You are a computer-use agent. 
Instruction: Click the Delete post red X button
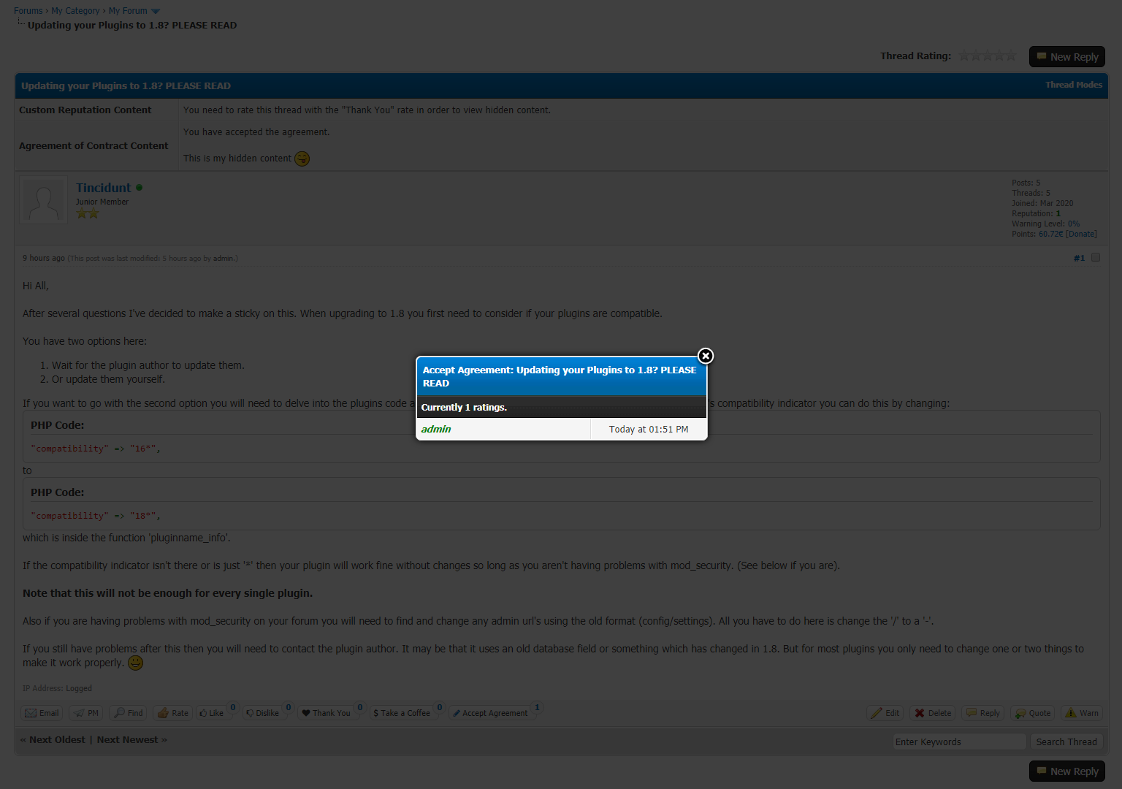pos(933,713)
